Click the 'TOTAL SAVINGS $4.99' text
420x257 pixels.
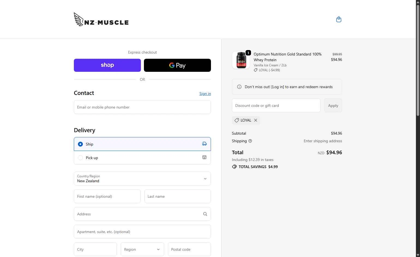tap(258, 167)
